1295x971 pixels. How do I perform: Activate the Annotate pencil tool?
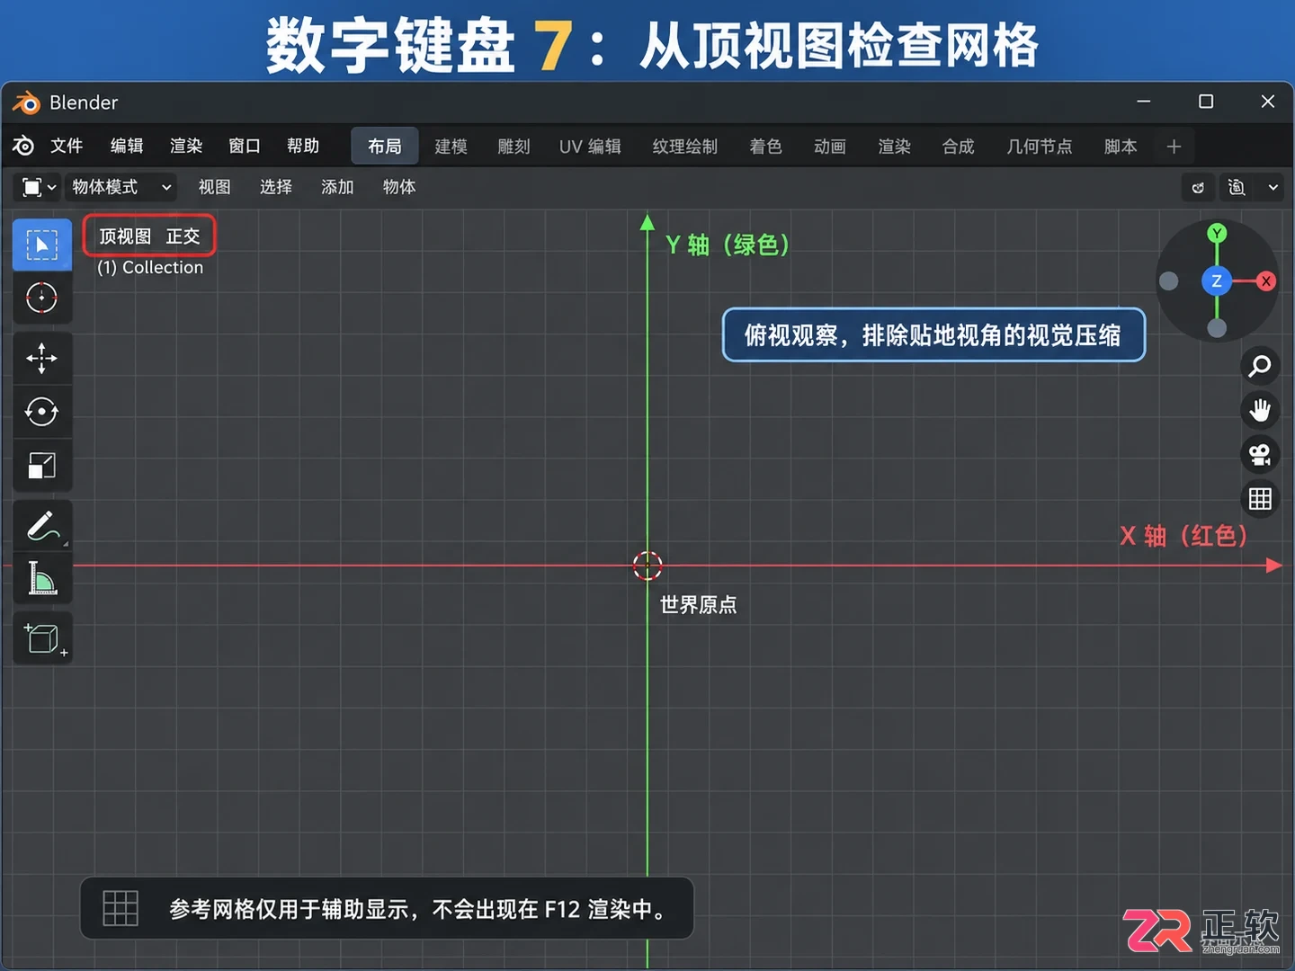tap(42, 526)
